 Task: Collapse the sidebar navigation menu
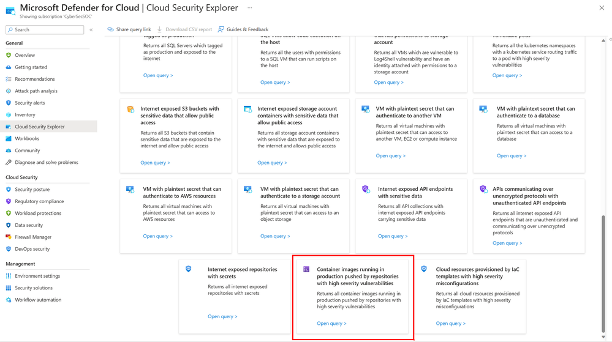(91, 29)
